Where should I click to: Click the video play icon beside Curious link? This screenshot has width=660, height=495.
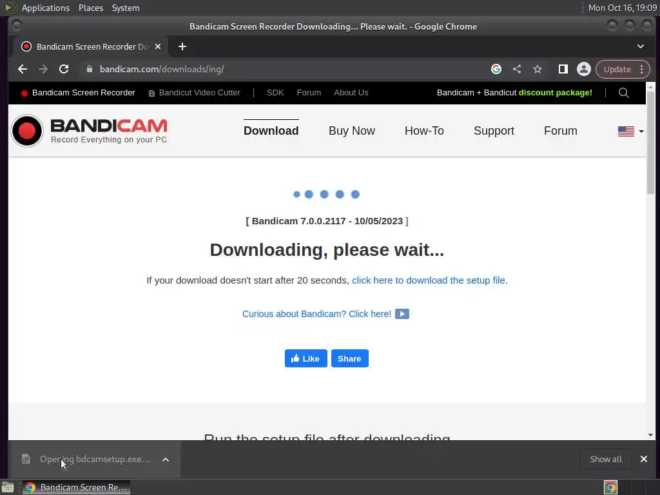point(402,314)
